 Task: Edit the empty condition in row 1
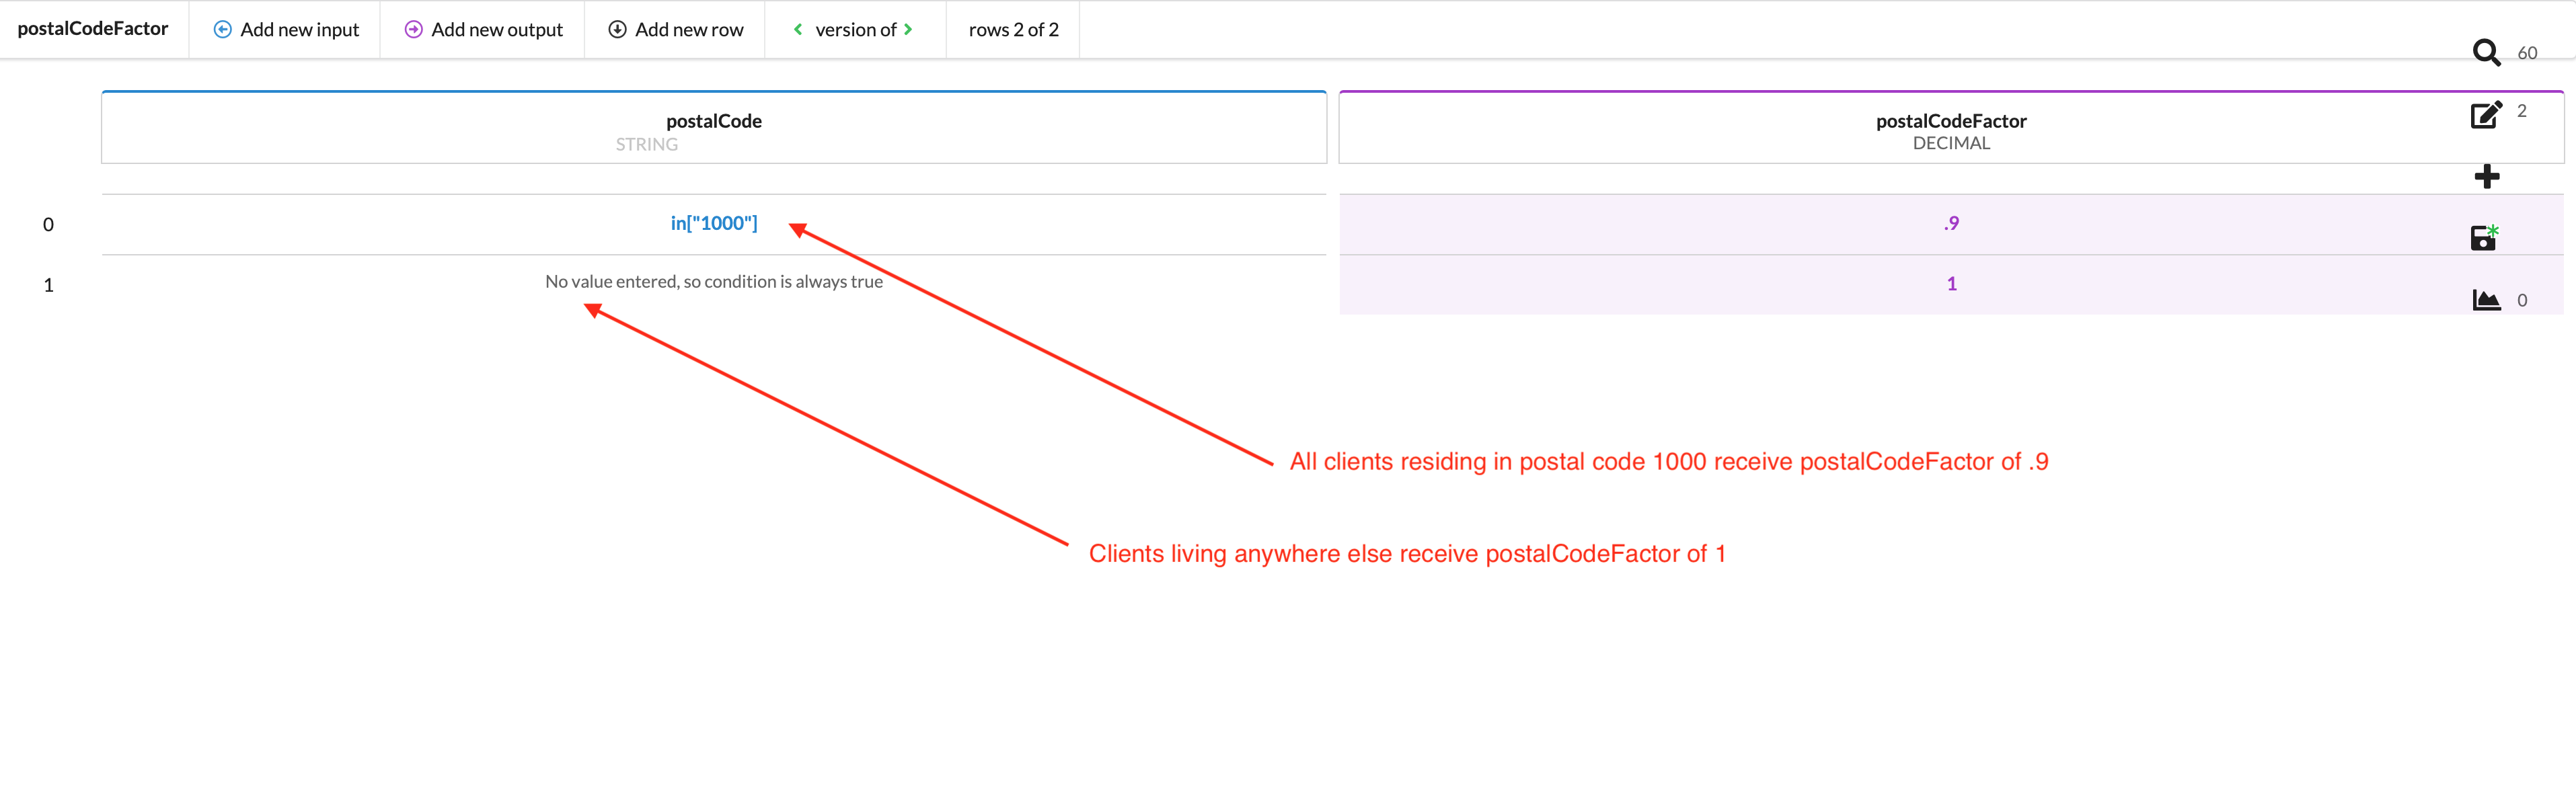[713, 282]
